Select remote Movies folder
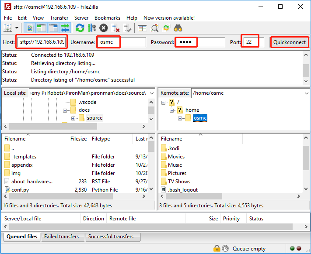 tap(176, 157)
